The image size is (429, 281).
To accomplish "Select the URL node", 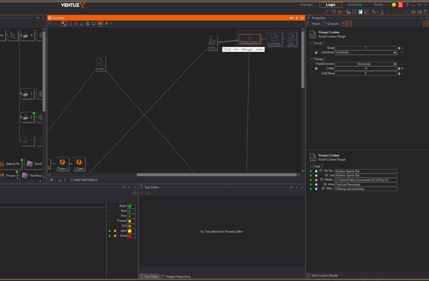I will point(291,39).
